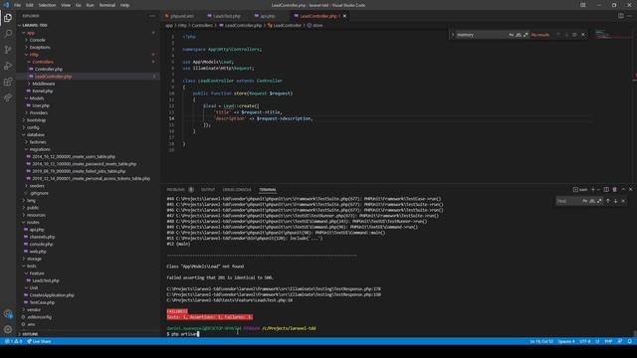637x358 pixels.
Task: Maximize the panel with the up chevron
Action: (623, 190)
